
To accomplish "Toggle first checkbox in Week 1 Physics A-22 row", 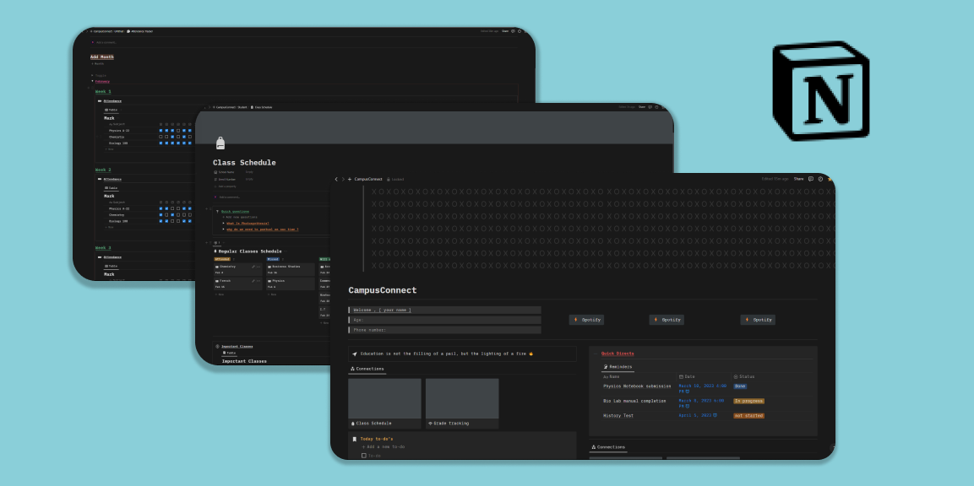I will point(161,130).
